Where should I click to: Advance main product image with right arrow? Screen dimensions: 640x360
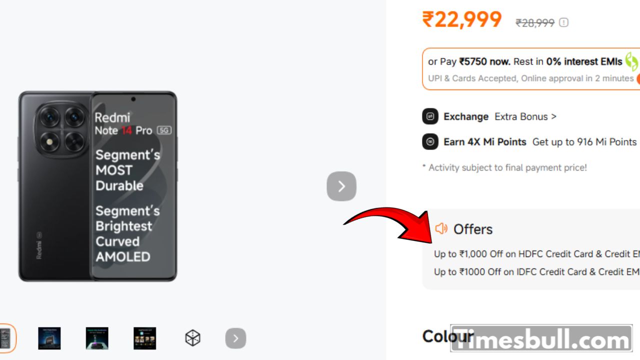coord(341,186)
